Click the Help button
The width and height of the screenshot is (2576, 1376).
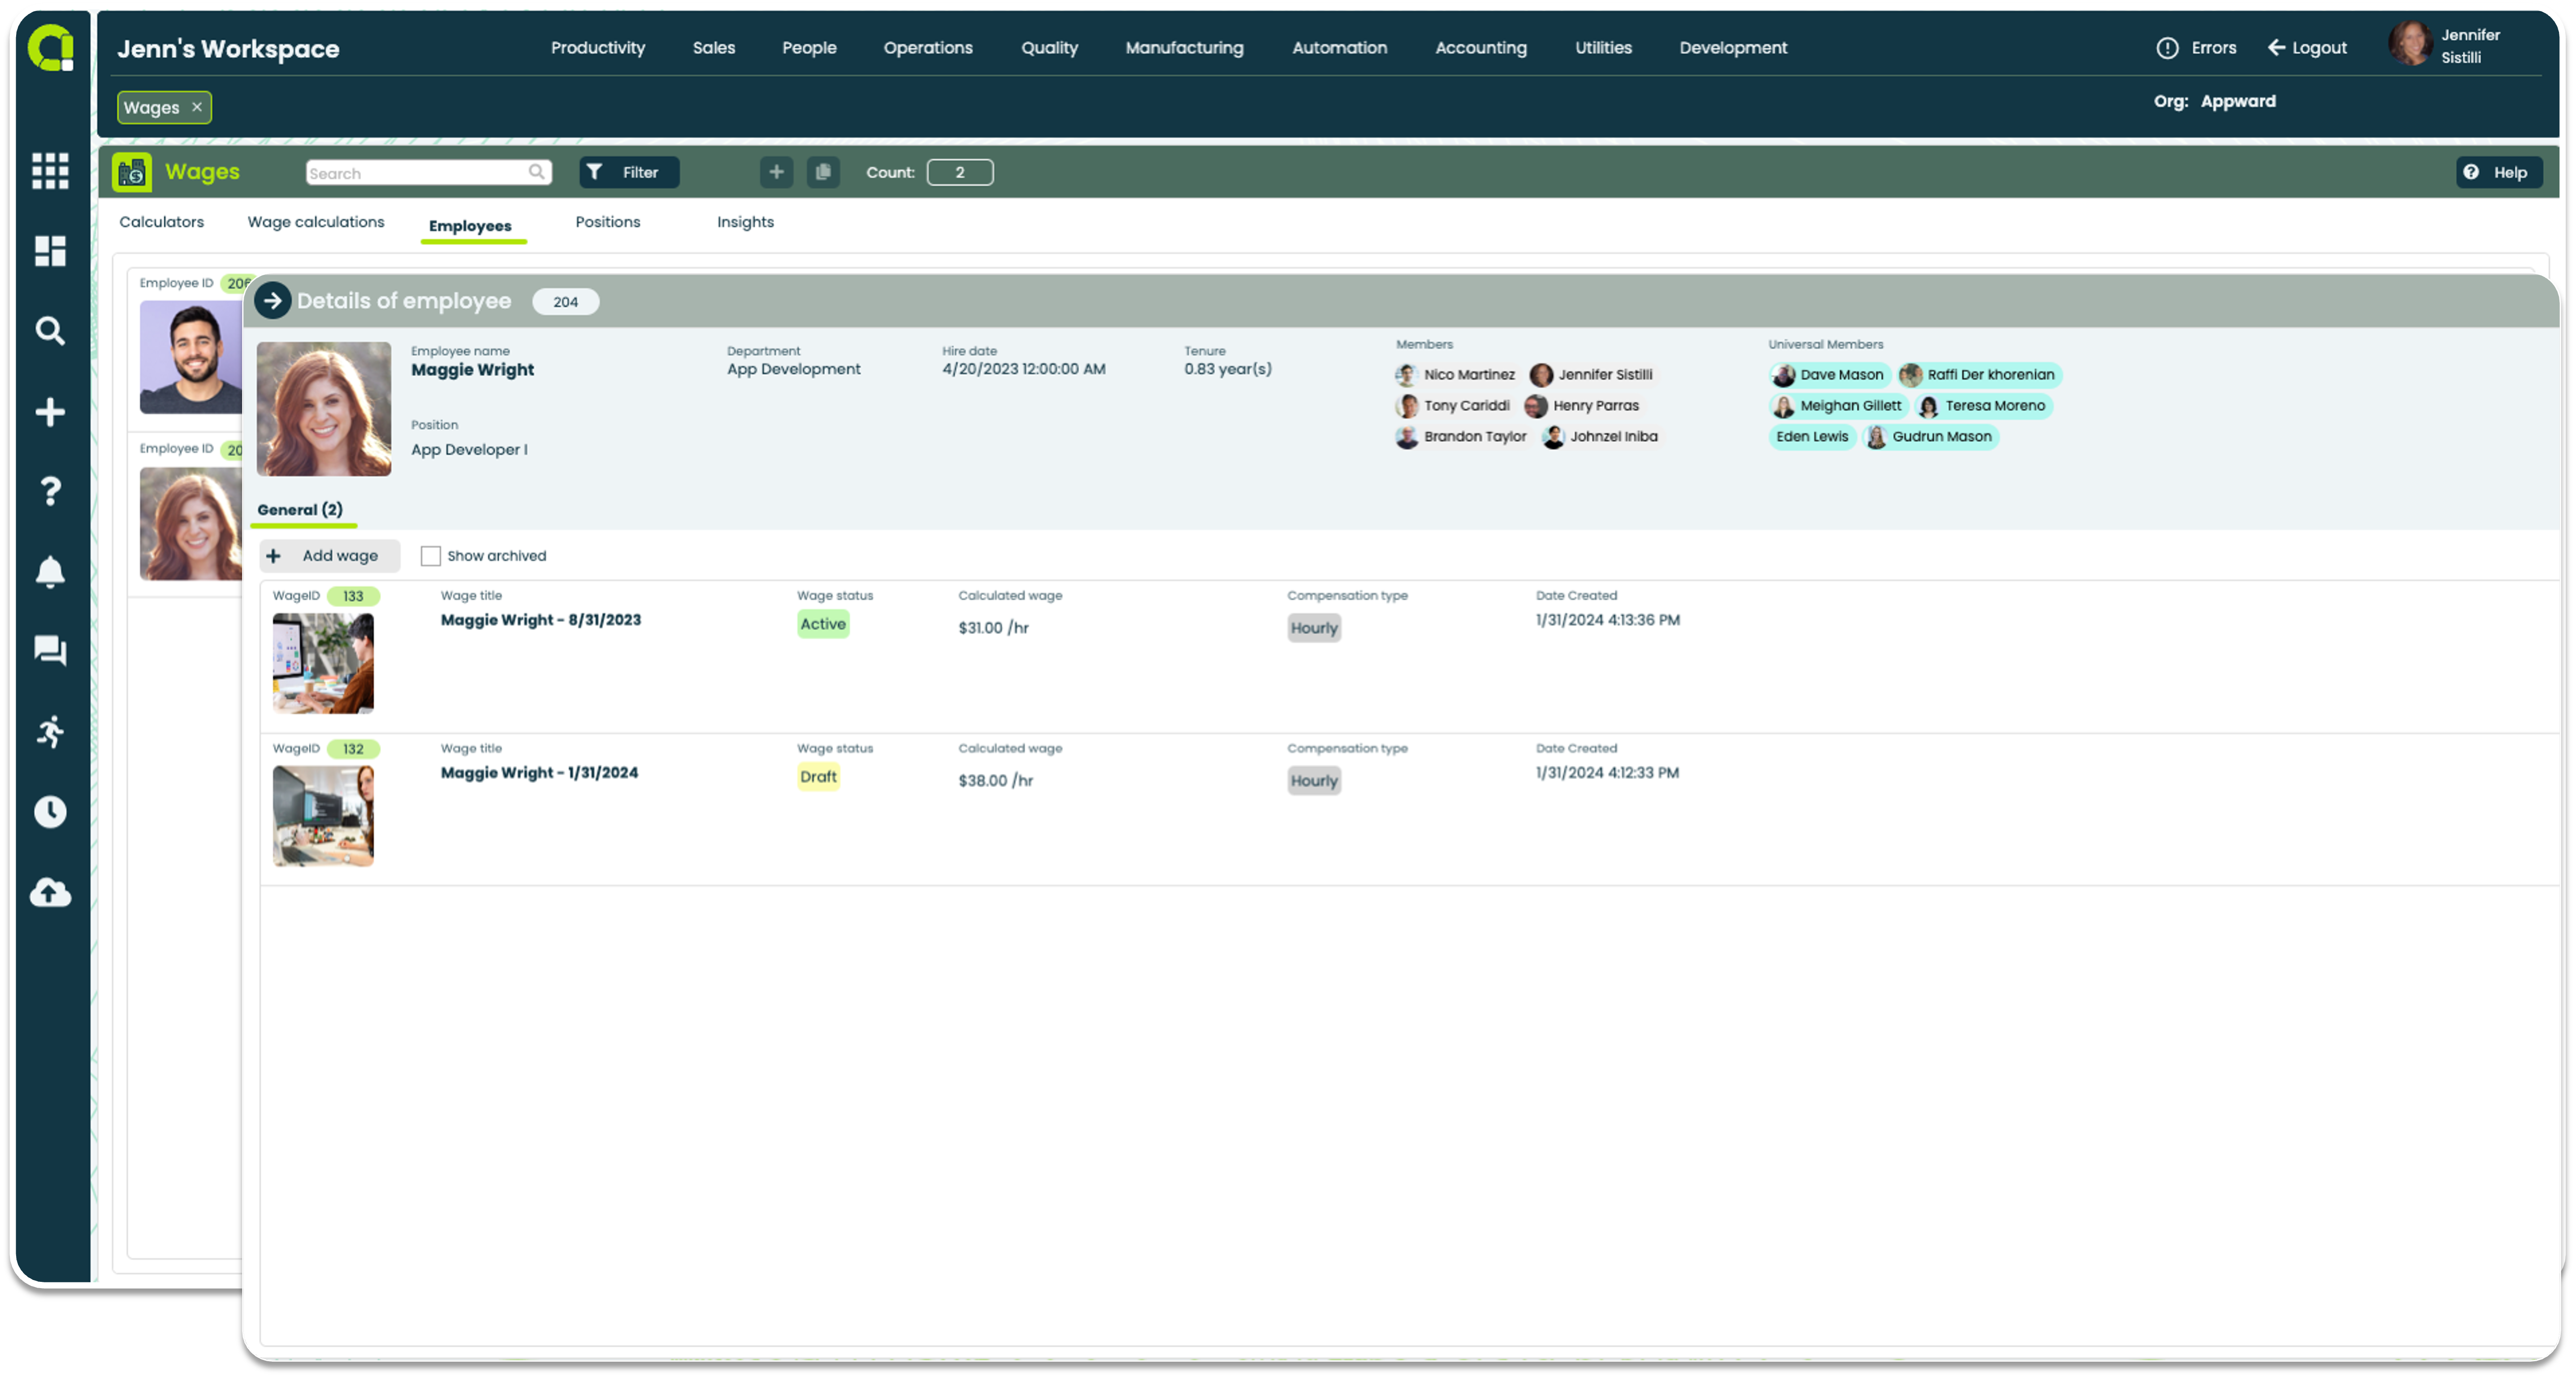[2499, 172]
